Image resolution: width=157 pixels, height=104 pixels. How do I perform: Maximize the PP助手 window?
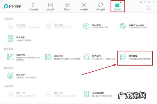149,2
